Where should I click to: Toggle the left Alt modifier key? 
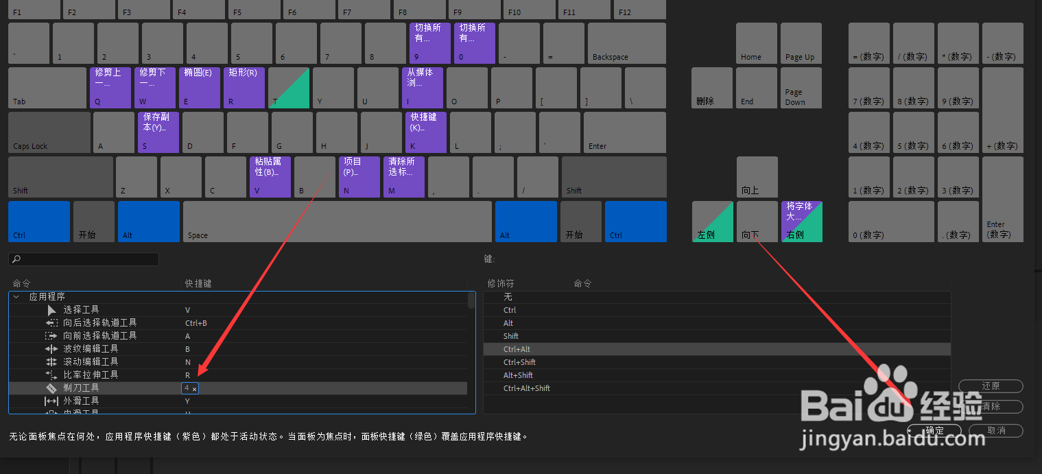(149, 222)
